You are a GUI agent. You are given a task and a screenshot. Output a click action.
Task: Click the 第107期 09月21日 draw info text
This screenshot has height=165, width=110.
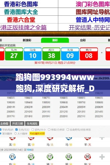coord(55,63)
